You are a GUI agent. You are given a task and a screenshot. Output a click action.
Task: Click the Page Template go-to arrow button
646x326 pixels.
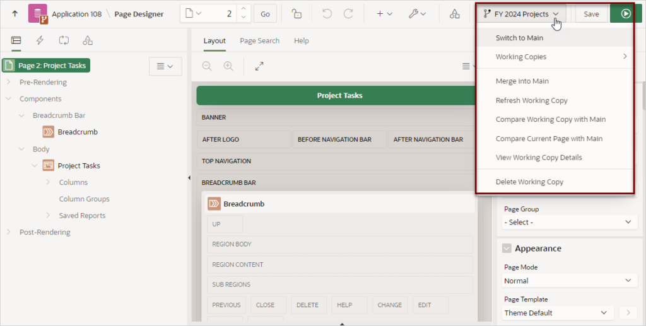tap(628, 313)
